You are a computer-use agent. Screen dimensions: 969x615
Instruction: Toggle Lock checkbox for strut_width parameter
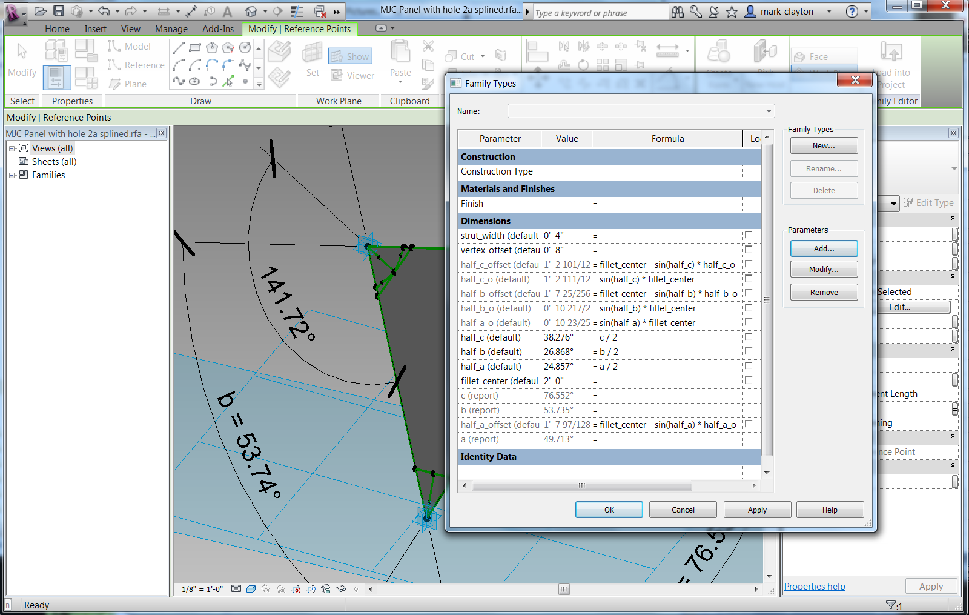coord(749,234)
